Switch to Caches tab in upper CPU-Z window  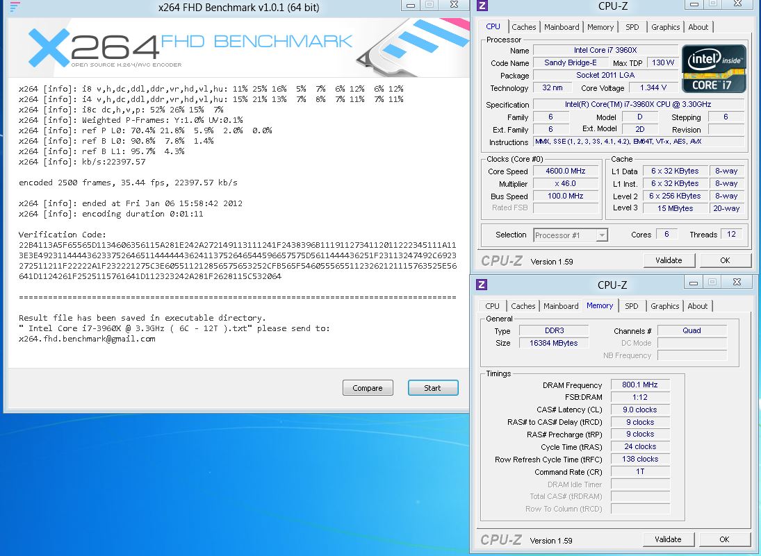[523, 27]
